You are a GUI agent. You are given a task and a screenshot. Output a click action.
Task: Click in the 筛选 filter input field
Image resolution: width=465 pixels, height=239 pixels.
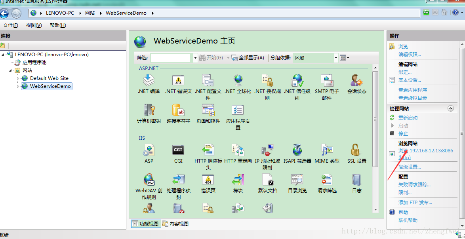(x=171, y=58)
